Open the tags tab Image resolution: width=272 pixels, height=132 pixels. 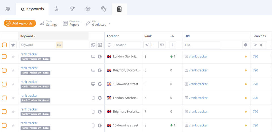104,9
